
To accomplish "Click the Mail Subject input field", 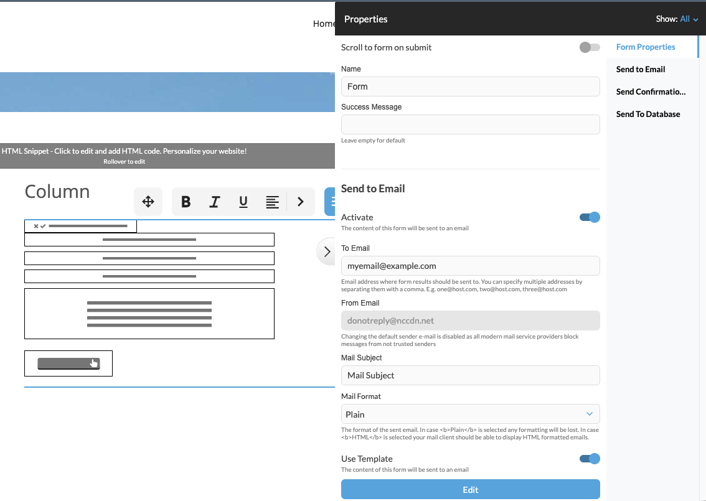I will coord(470,375).
